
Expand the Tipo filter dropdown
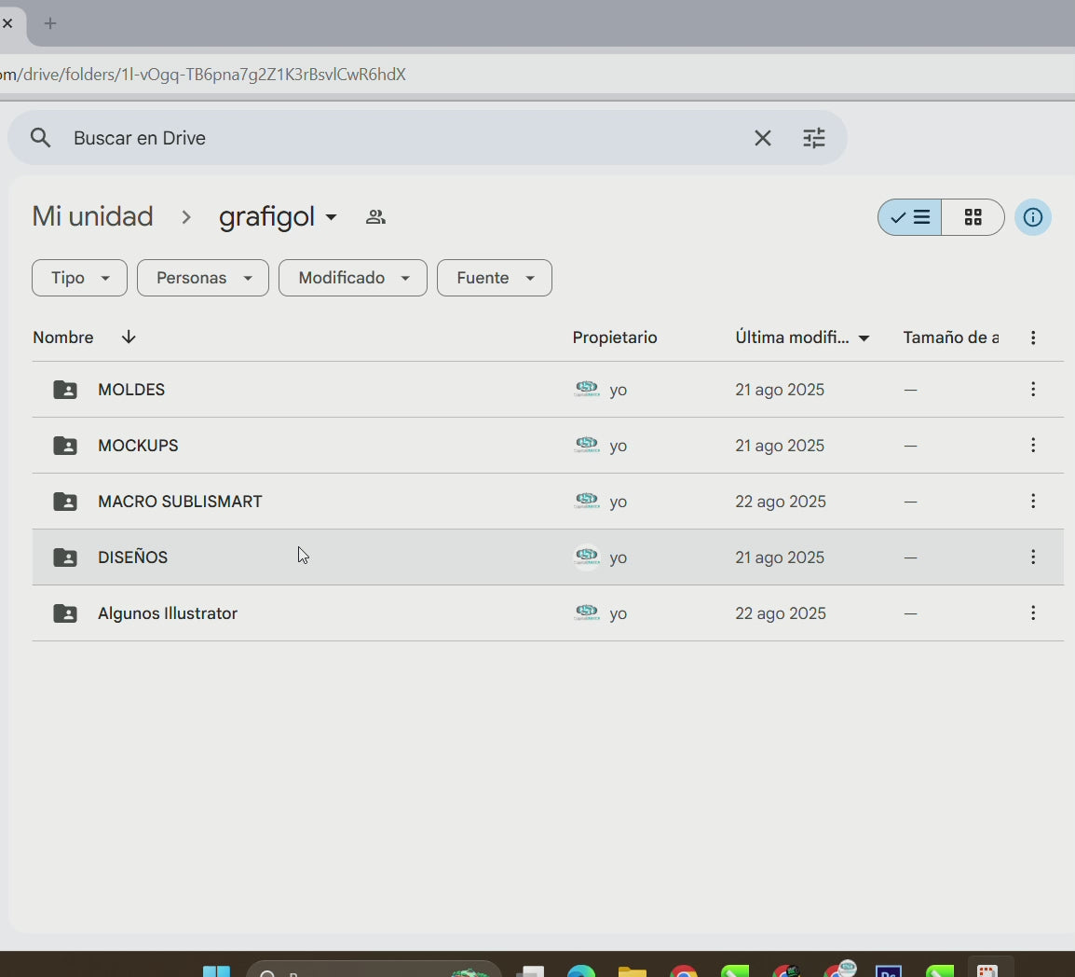point(79,278)
